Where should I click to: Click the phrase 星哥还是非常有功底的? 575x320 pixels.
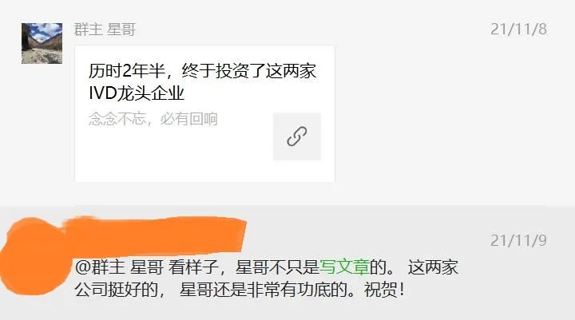click(263, 290)
